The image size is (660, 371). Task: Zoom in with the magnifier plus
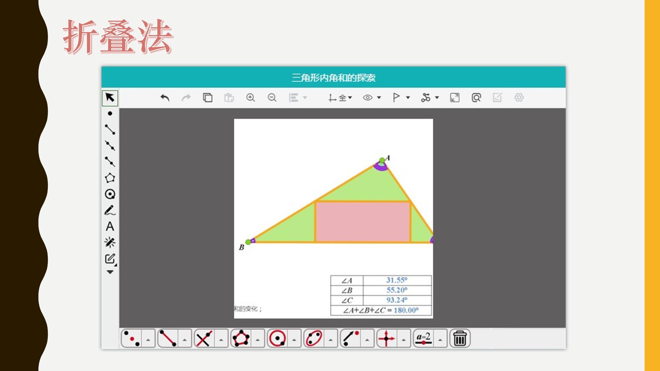tap(251, 98)
